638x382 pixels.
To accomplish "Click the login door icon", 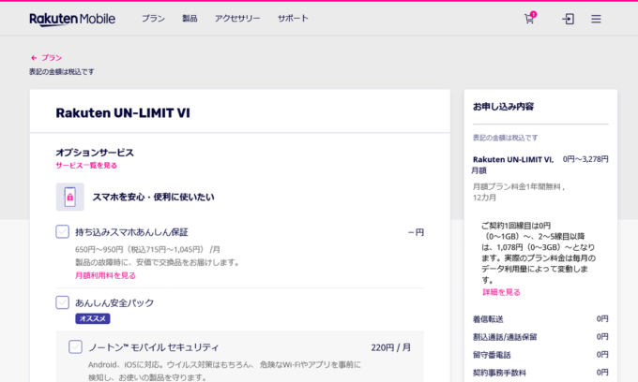I will click(568, 19).
